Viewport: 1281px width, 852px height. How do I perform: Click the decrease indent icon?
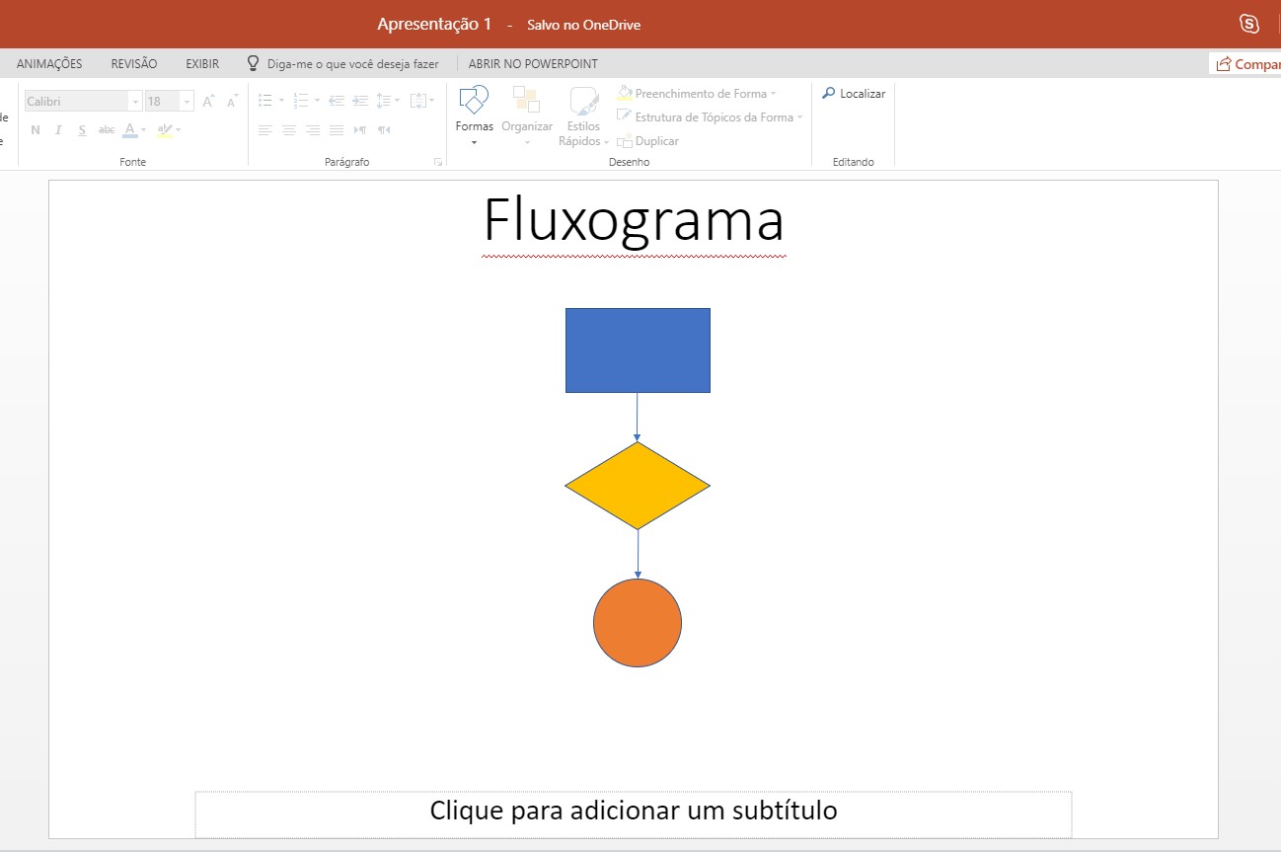click(337, 101)
